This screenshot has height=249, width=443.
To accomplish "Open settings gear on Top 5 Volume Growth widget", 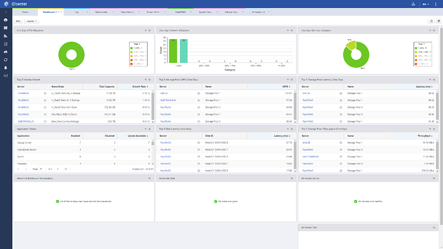I will pos(150,80).
